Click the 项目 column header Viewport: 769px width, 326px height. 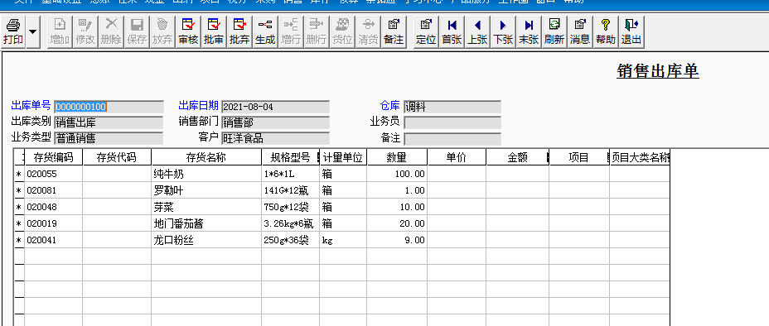pyautogui.click(x=578, y=157)
